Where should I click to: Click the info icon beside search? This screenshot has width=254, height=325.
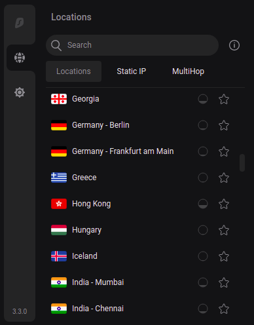[x=234, y=45]
